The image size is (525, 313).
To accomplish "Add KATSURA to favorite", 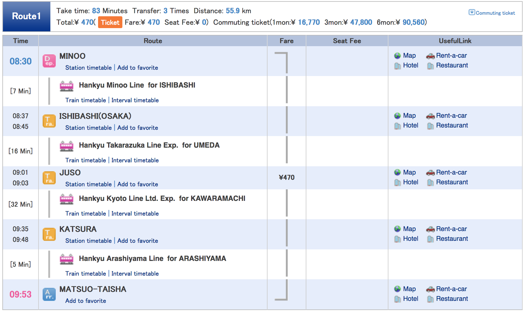I will [138, 241].
